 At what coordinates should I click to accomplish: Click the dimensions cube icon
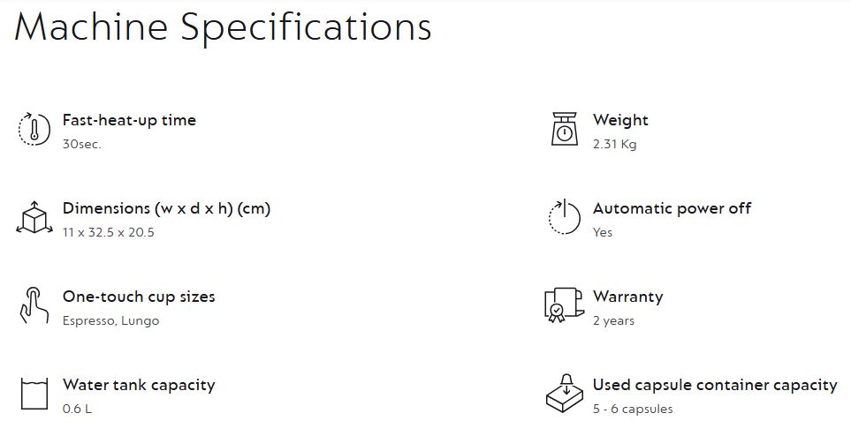click(x=34, y=217)
